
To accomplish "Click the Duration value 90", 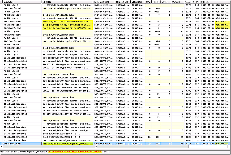I will pos(182,32).
